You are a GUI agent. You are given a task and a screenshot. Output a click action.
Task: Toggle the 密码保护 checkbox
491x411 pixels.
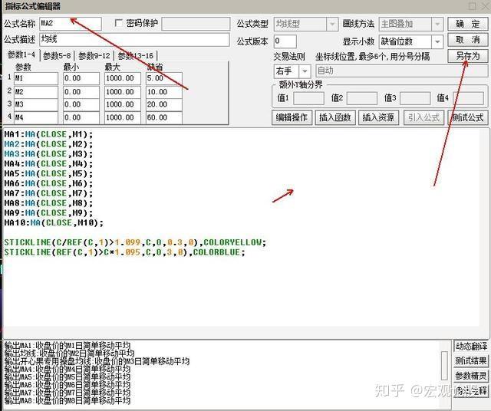119,23
